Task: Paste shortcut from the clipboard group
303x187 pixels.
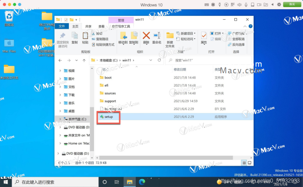Action: [103, 45]
